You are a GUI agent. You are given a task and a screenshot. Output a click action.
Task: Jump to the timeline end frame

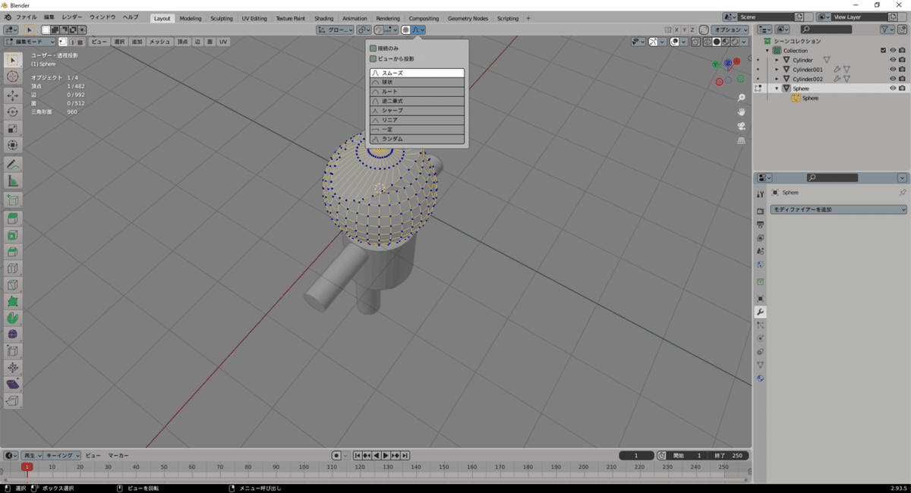pyautogui.click(x=405, y=455)
